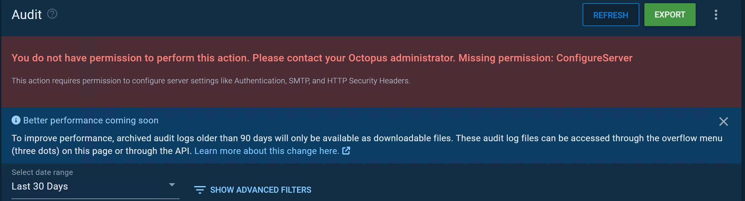Image resolution: width=745 pixels, height=201 pixels.
Task: Click the REFRESH button
Action: (x=610, y=14)
